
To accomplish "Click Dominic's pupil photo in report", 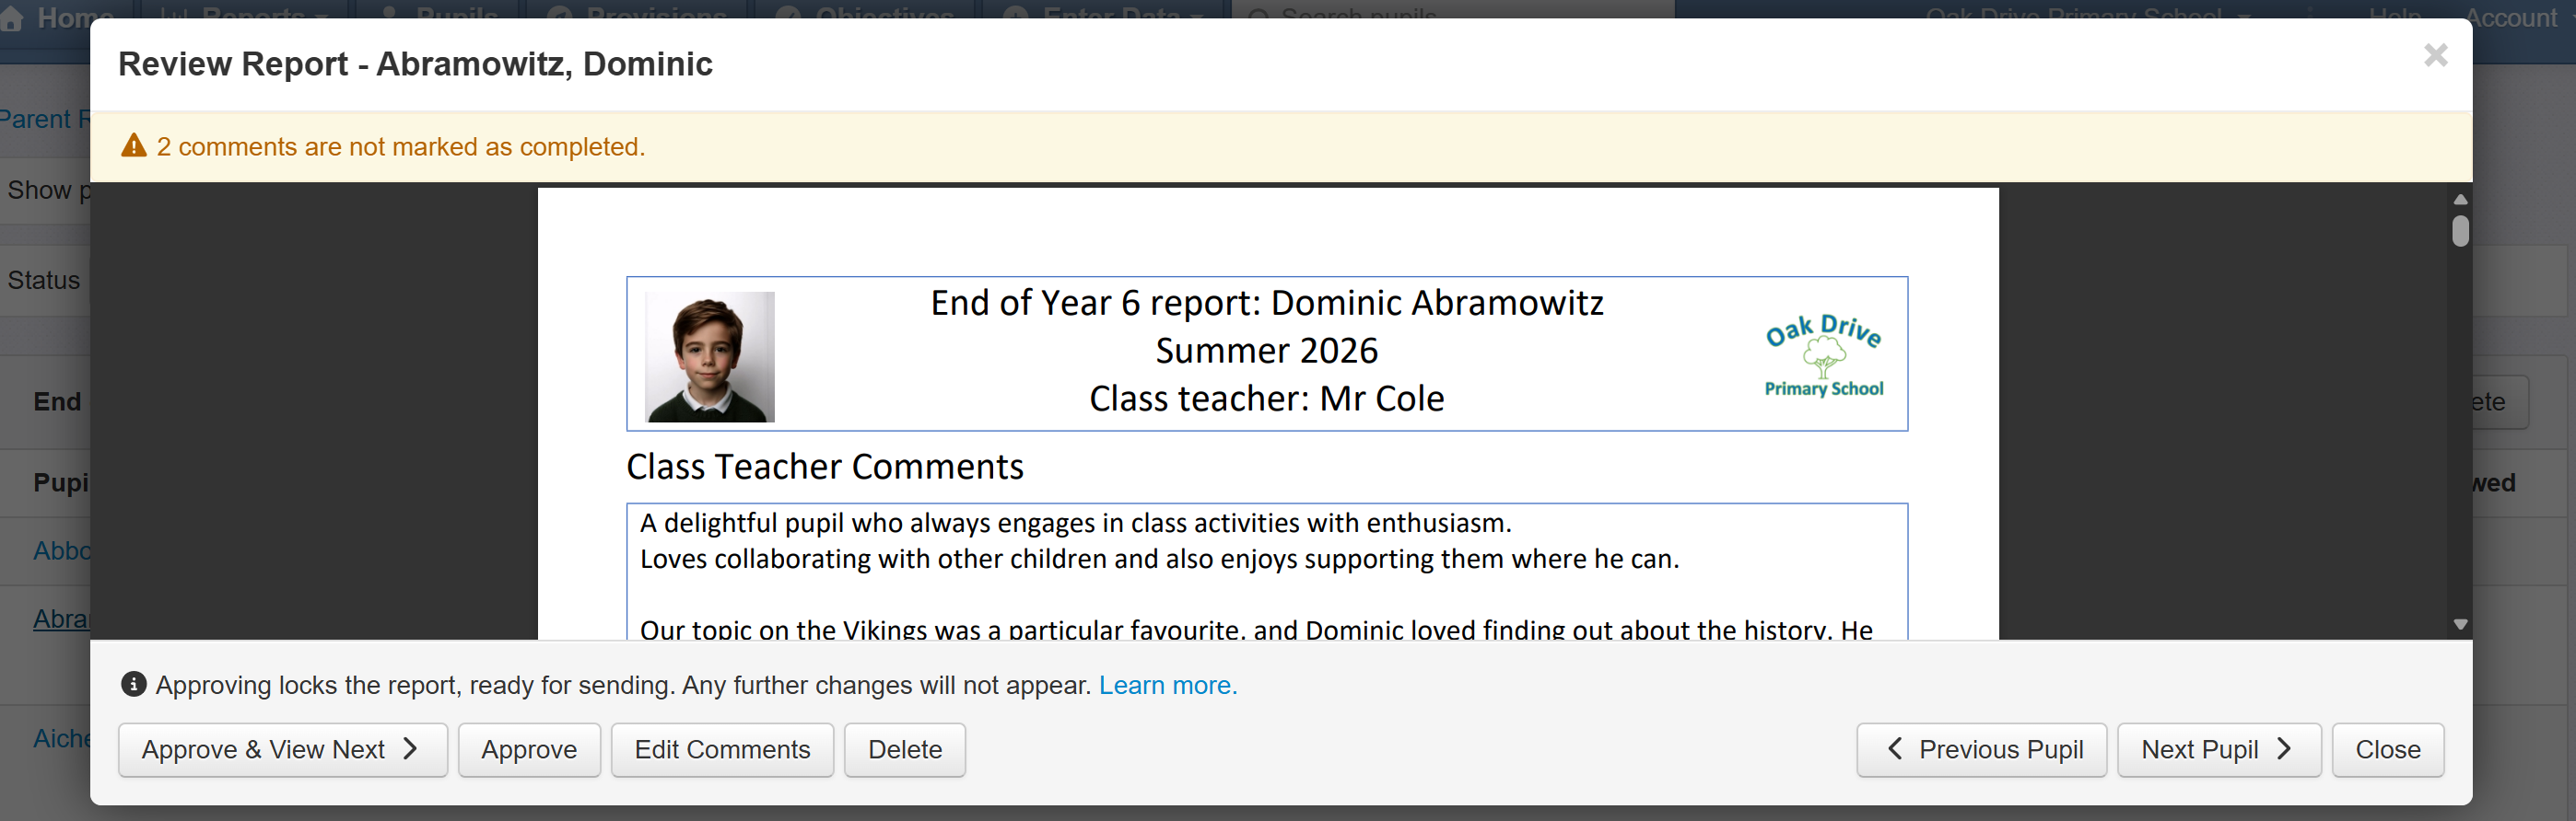I will pos(709,356).
